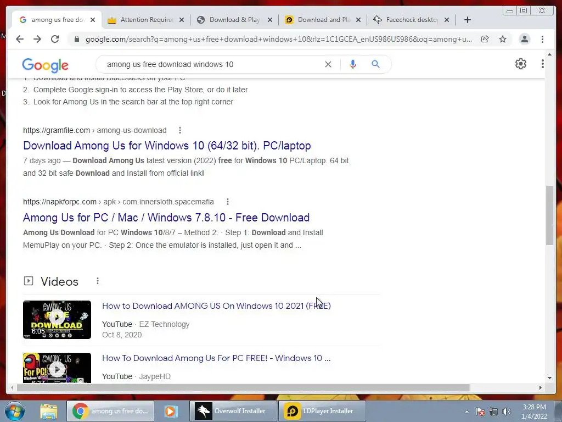
Task: Switch to Download & Play tab
Action: [234, 20]
